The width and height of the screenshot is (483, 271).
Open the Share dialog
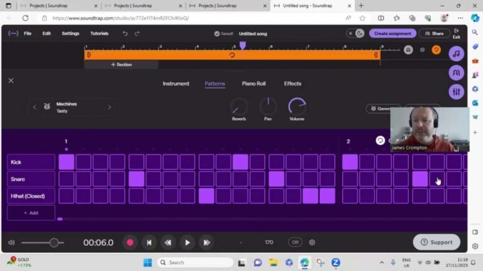[x=435, y=33]
